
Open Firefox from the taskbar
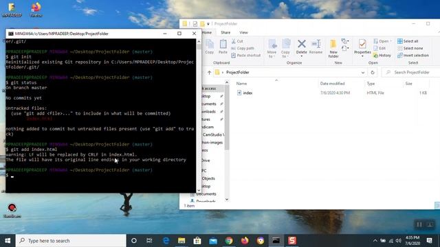tap(245, 241)
